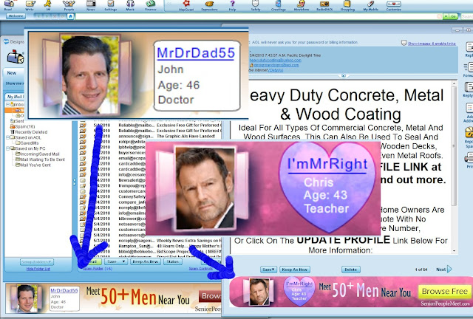Open the Radio@AOL toolbar icon
This screenshot has height=319, width=473.
pos(324,4)
